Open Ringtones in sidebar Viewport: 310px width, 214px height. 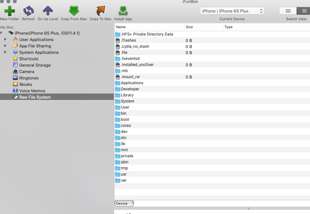coord(29,78)
